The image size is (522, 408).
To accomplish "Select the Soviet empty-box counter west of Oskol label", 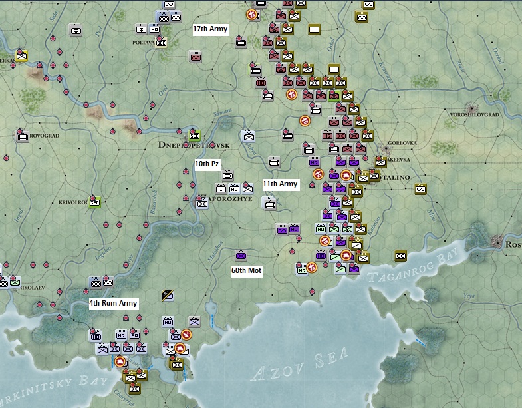I will (x=314, y=30).
